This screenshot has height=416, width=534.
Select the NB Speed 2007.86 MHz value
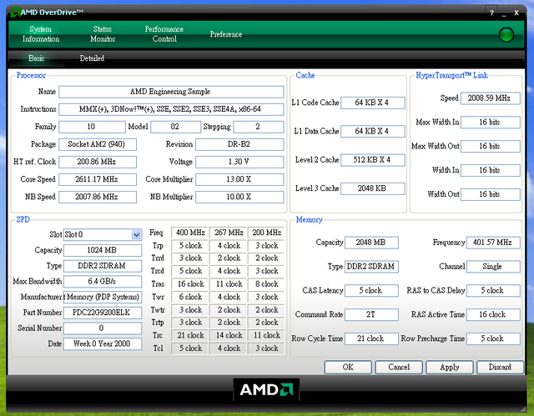point(98,197)
